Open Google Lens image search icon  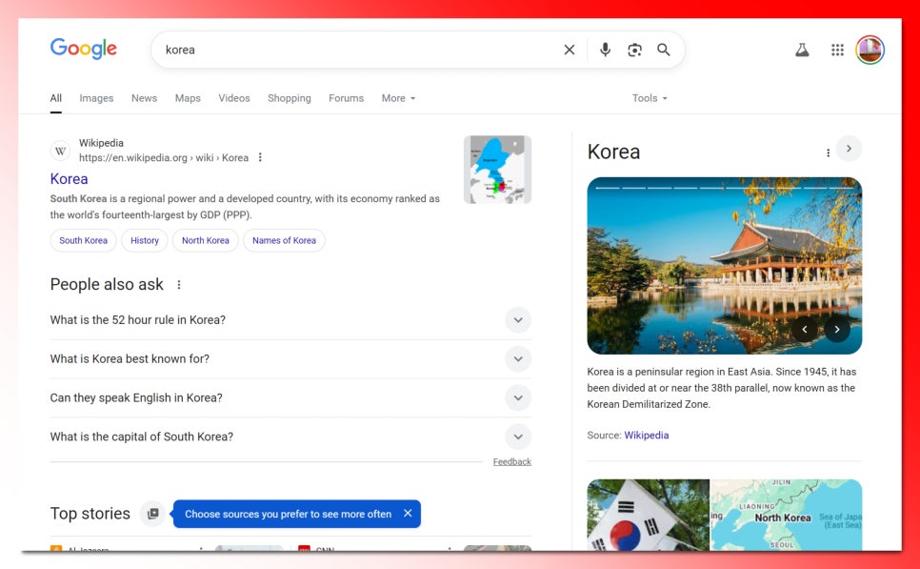pos(634,50)
